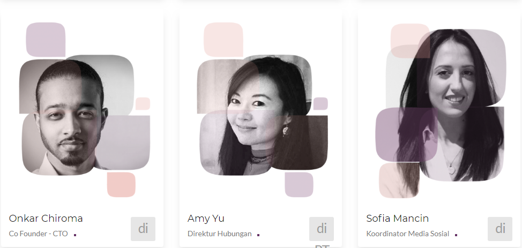
Task: Click the "di" icon on Onkar Chiroma's card
Action: (x=143, y=229)
